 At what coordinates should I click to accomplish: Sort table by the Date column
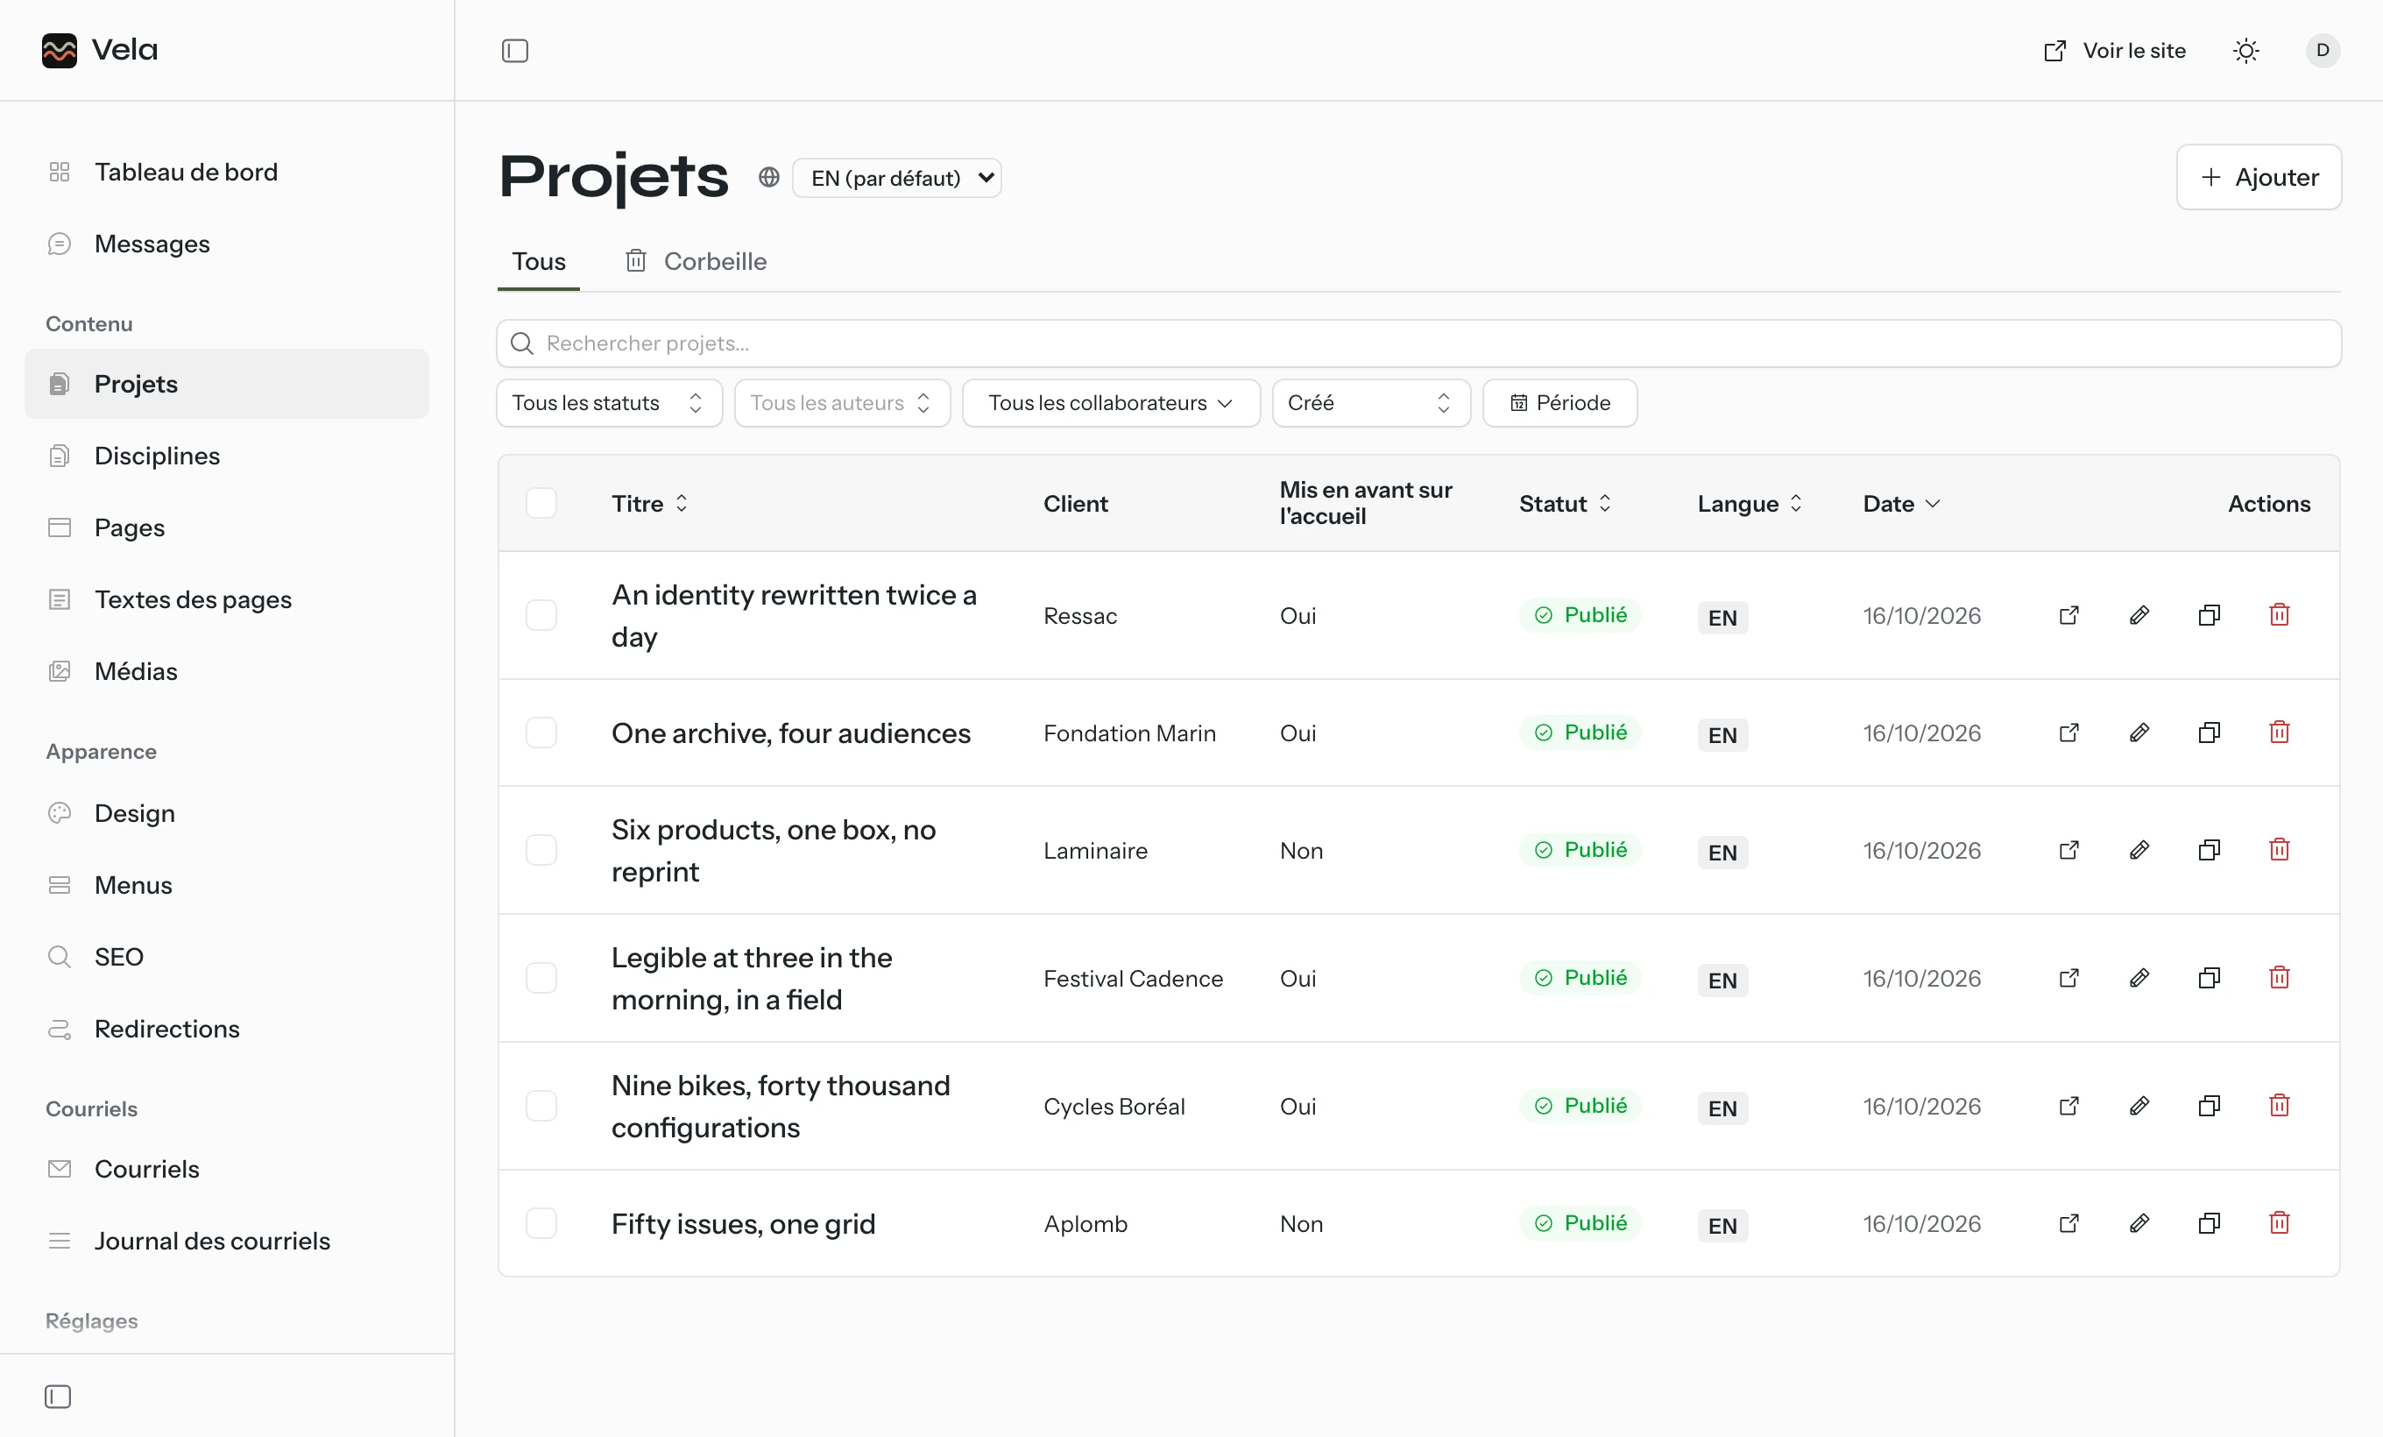(x=1901, y=504)
